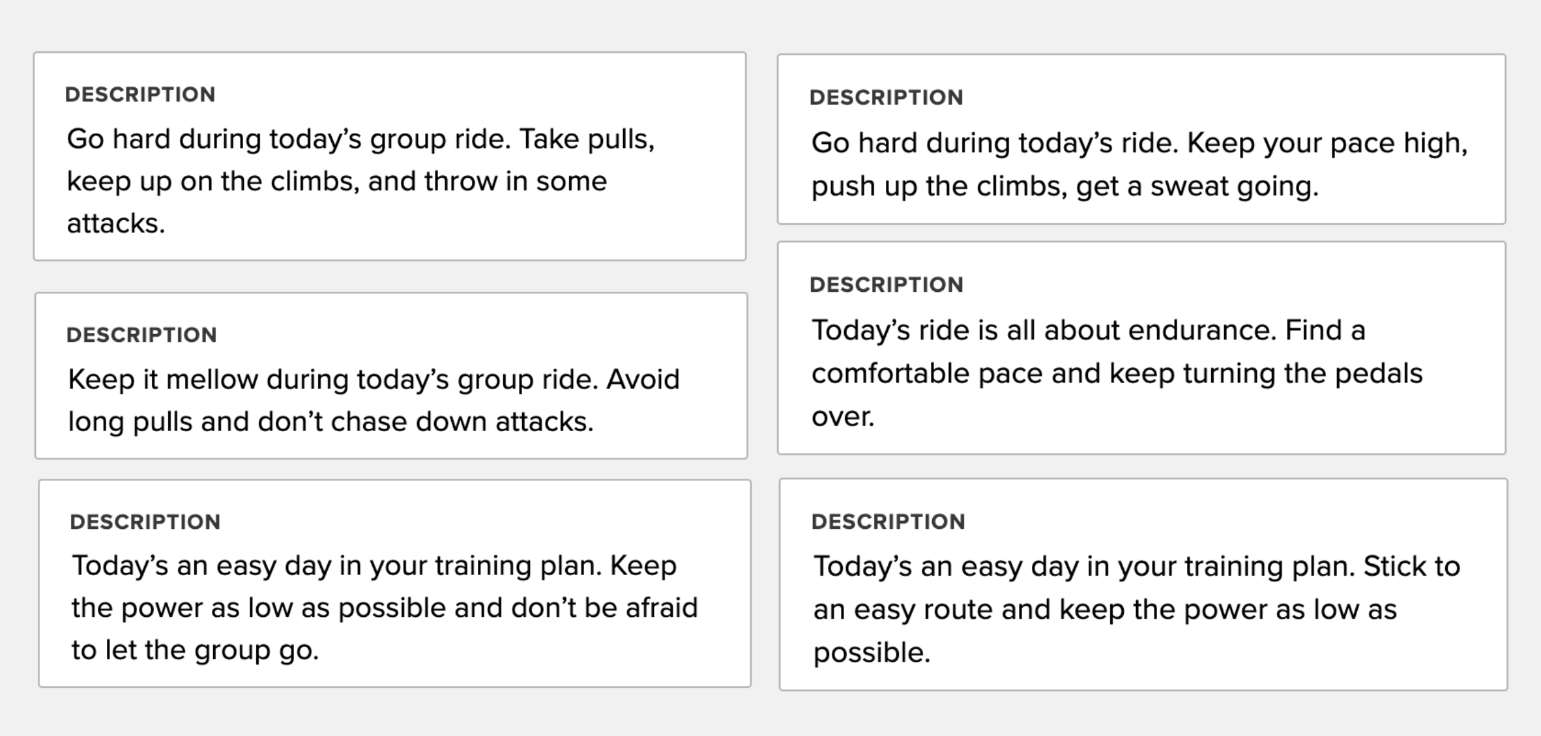Select the DESCRIPTION heading of the 'easy route' card
This screenshot has width=1541, height=736.
pyautogui.click(x=888, y=522)
